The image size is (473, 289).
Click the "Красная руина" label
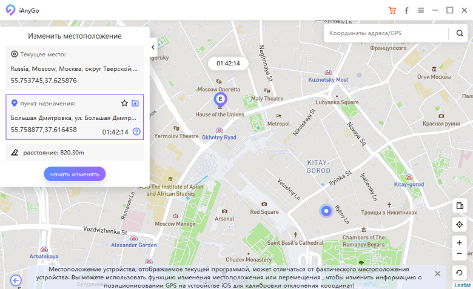[441, 124]
